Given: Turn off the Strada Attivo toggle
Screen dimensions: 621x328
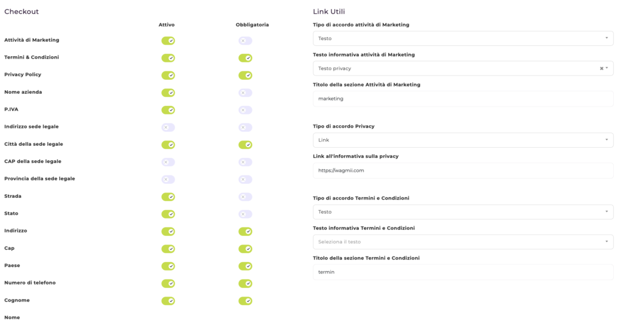Looking at the screenshot, I should (x=168, y=197).
